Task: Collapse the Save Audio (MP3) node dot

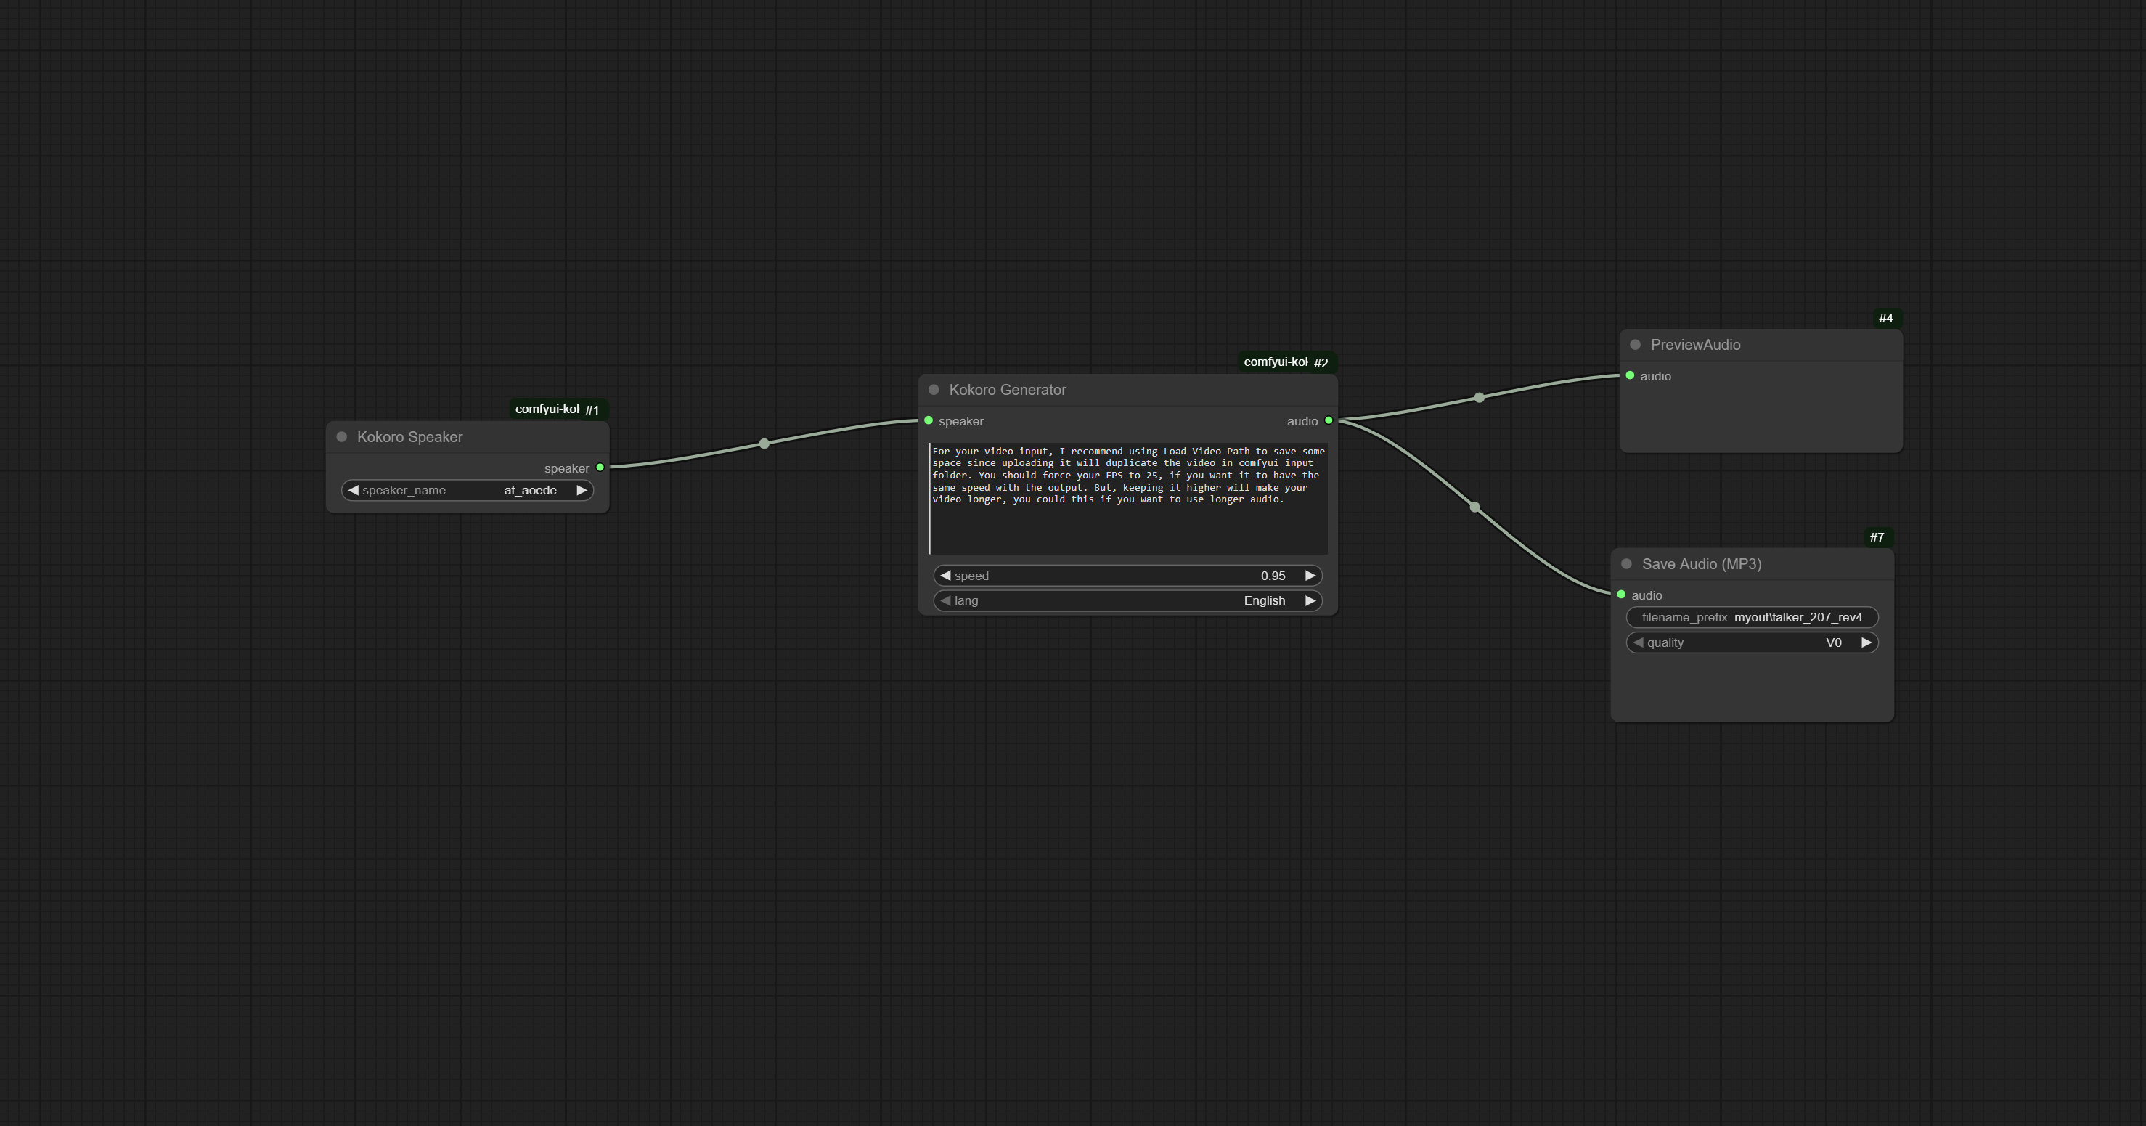Action: pos(1626,564)
